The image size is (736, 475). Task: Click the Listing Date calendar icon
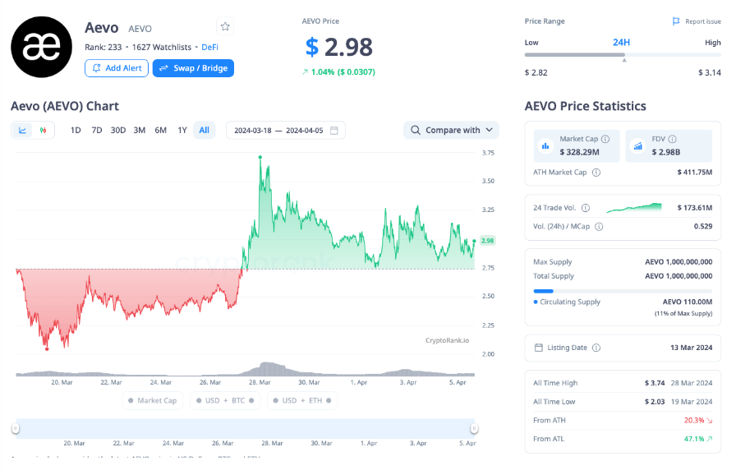pyautogui.click(x=539, y=348)
